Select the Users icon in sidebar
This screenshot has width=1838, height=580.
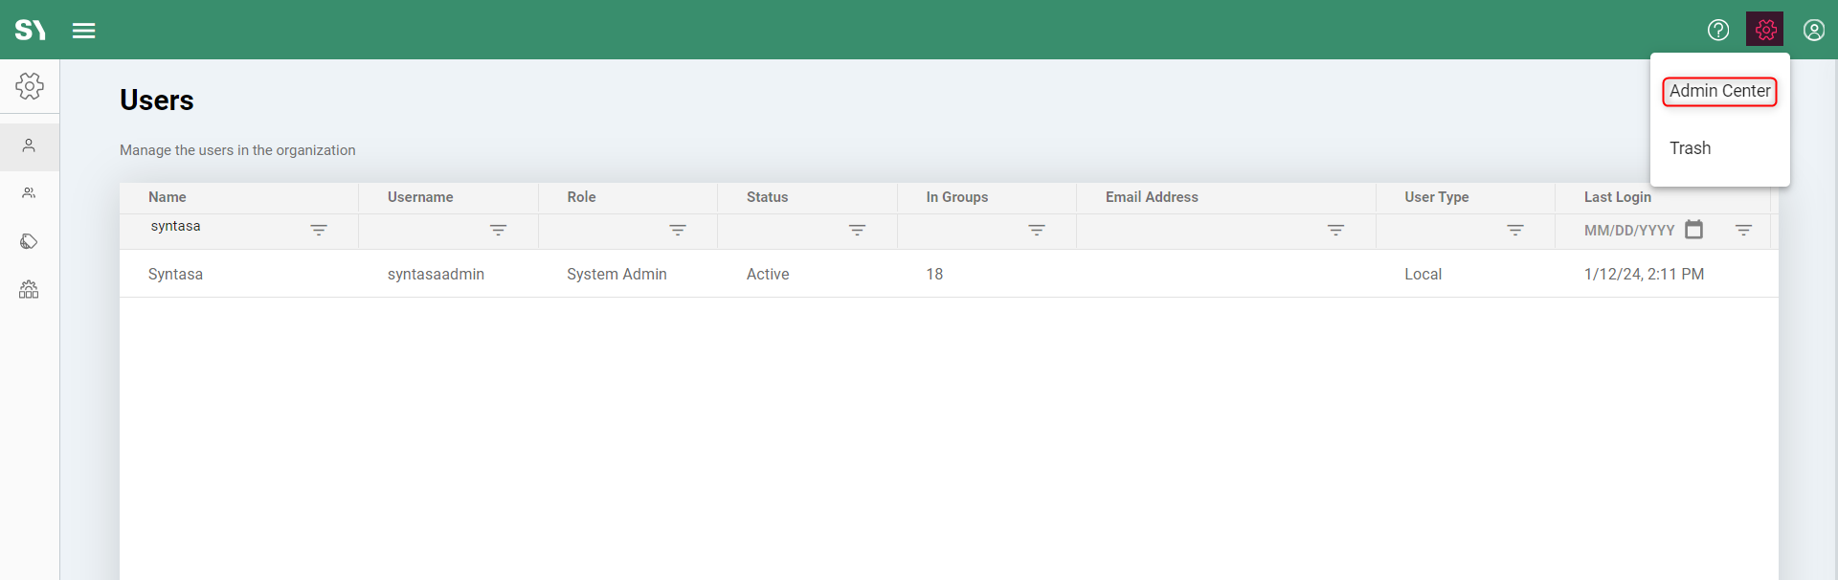[29, 146]
